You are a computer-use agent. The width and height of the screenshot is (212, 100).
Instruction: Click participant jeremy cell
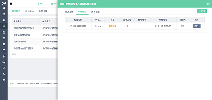point(98,26)
